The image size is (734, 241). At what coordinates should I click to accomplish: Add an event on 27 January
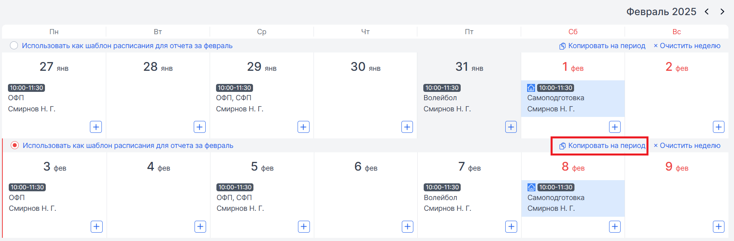(96, 127)
